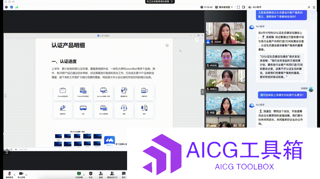
Task: Open the chat bubble icon
Action: point(124,173)
